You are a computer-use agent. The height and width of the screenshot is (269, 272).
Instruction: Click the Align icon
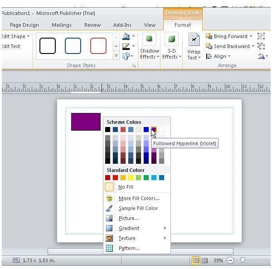point(209,56)
